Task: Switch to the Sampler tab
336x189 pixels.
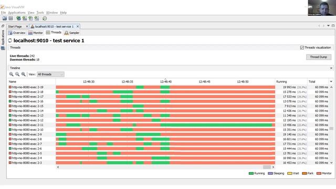Action: (72, 33)
